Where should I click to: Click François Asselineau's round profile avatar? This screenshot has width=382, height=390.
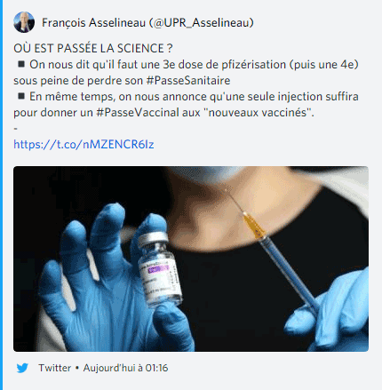pos(24,22)
